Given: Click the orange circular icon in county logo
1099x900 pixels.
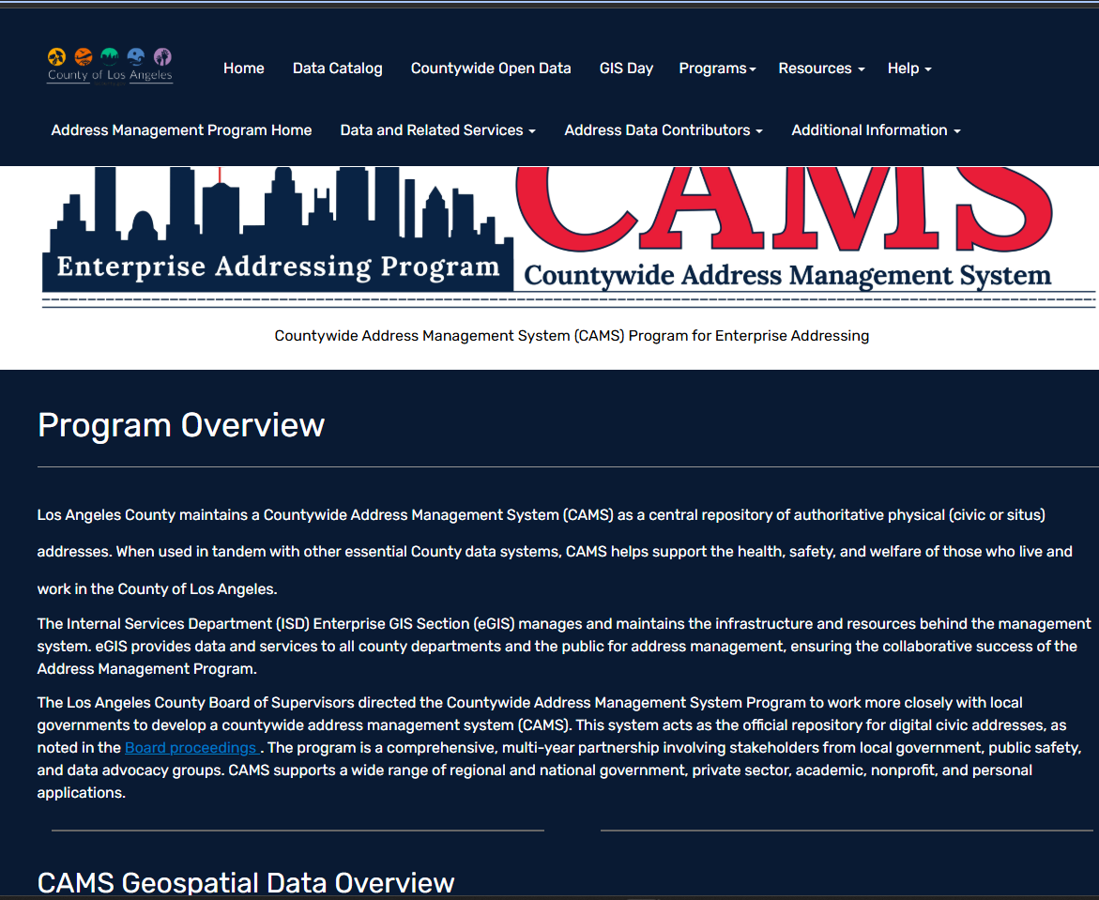Looking at the screenshot, I should (84, 56).
